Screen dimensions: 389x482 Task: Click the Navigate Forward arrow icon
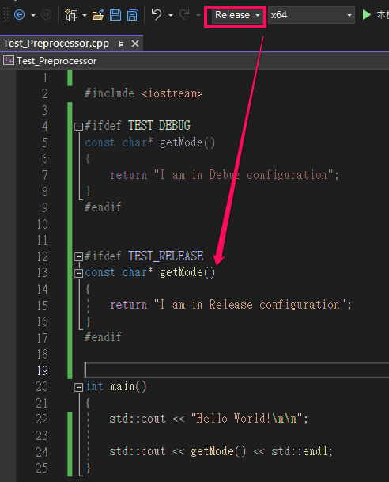pyautogui.click(x=46, y=15)
